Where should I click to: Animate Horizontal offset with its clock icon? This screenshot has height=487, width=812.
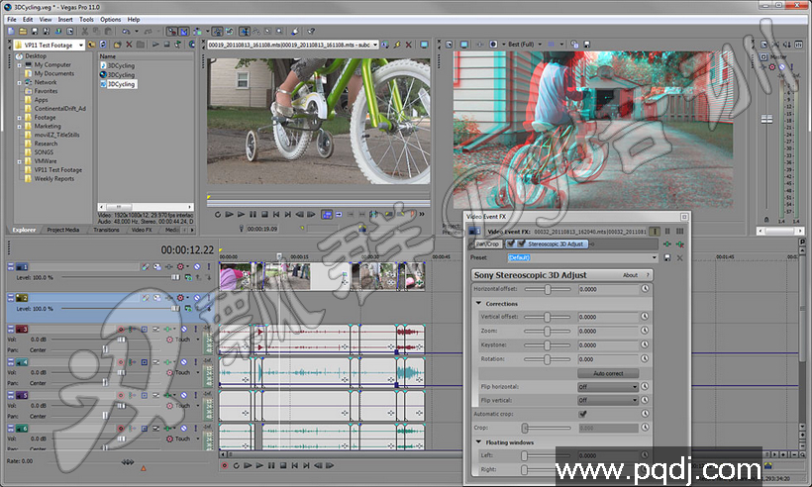[x=646, y=289]
